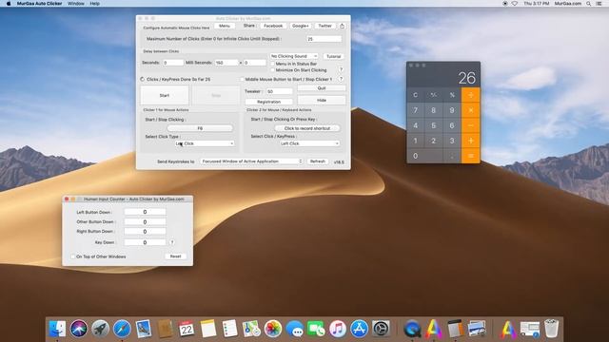Screen dimensions: 609x342
Task: Open No Clicking Sound dropdown
Action: [294, 56]
